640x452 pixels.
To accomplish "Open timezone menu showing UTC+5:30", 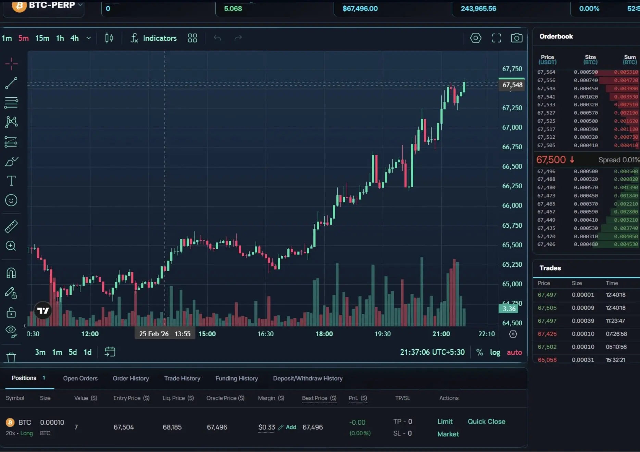I will pos(432,352).
